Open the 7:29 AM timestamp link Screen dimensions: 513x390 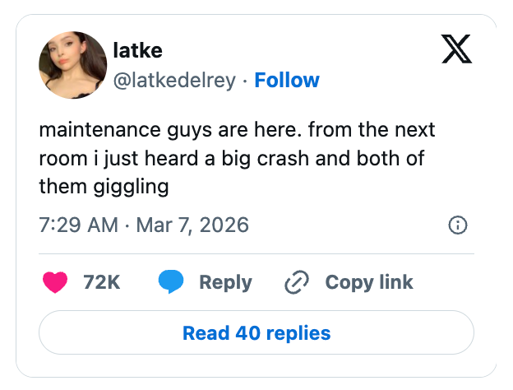(x=78, y=225)
